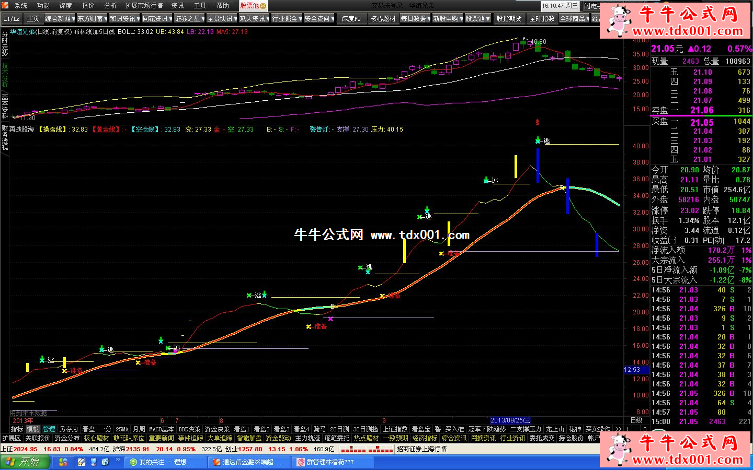753x470 pixels.
Task: Switch to 分时走势 view in left sidebar
Action: 5,43
